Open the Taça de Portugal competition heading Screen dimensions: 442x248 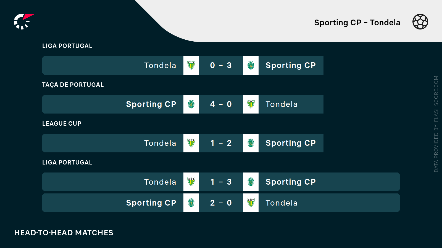pos(73,85)
